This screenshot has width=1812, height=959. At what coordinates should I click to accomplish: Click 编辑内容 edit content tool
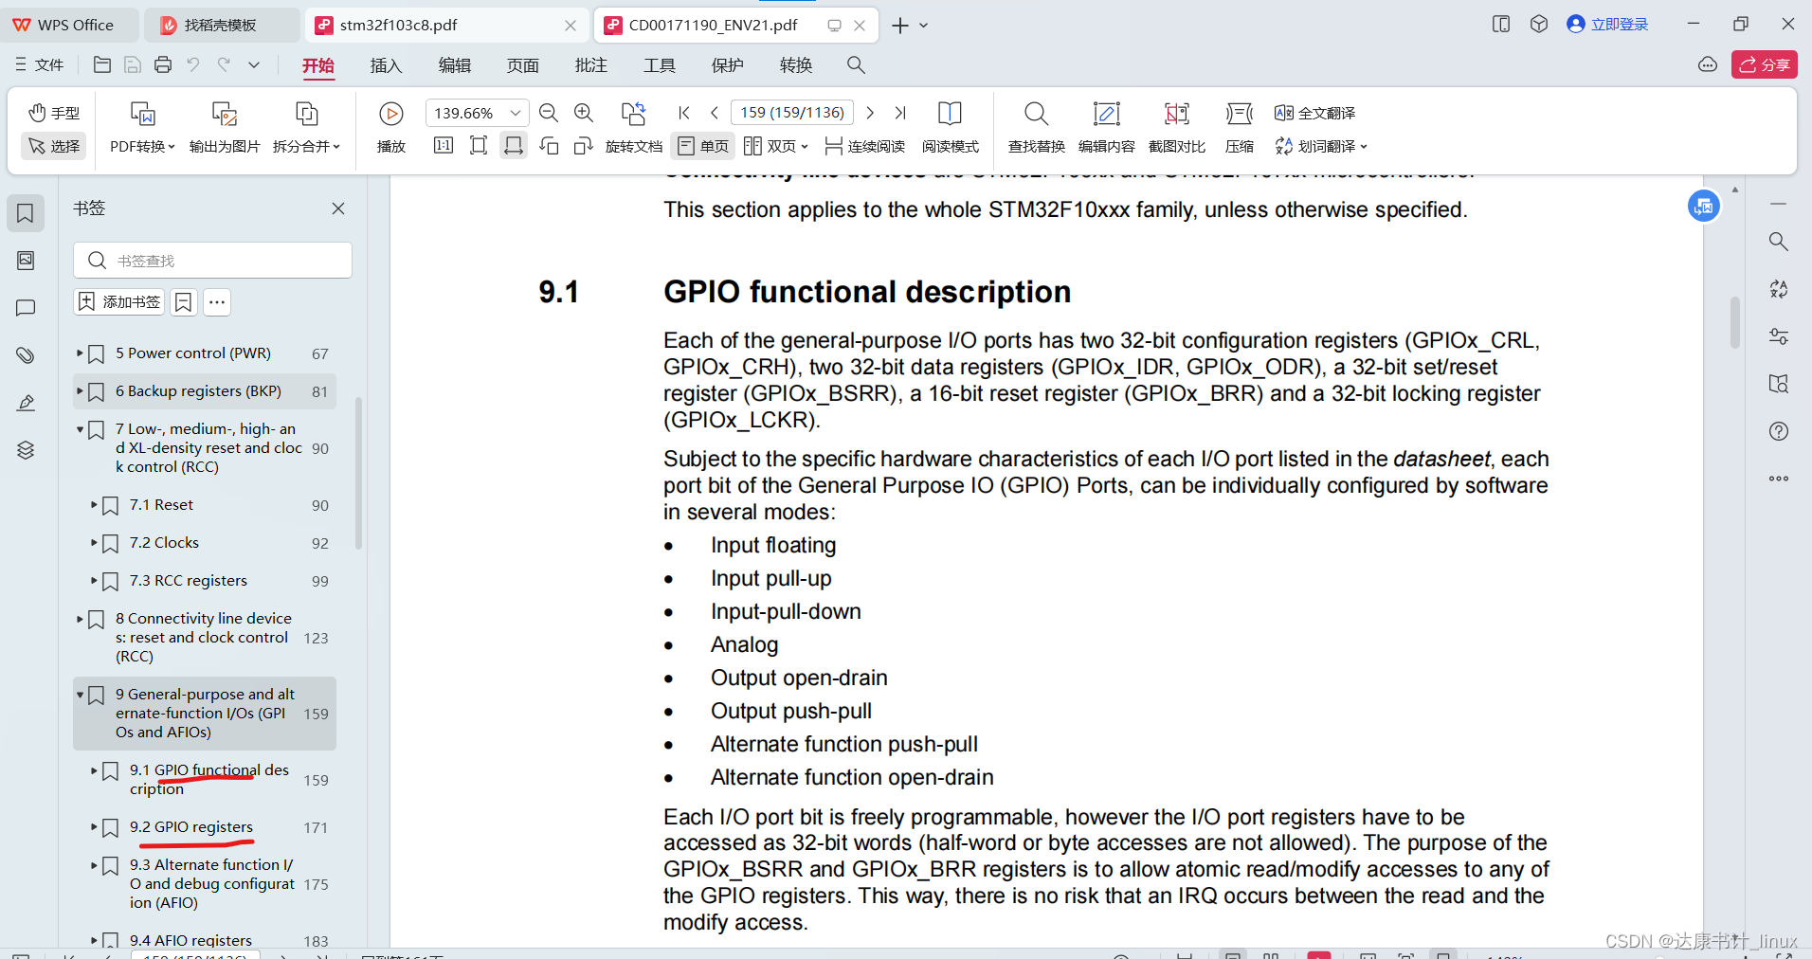tap(1106, 126)
